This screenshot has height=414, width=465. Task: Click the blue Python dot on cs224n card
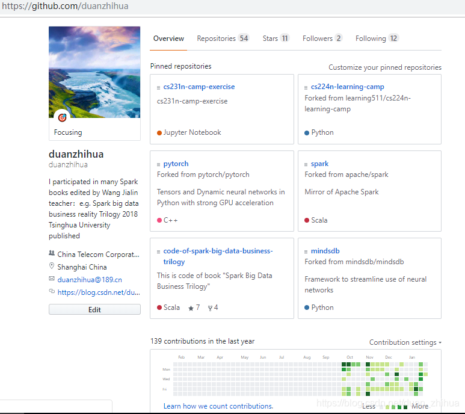pyautogui.click(x=307, y=133)
